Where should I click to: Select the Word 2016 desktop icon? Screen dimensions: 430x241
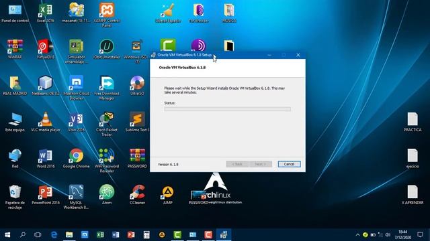tap(46, 159)
